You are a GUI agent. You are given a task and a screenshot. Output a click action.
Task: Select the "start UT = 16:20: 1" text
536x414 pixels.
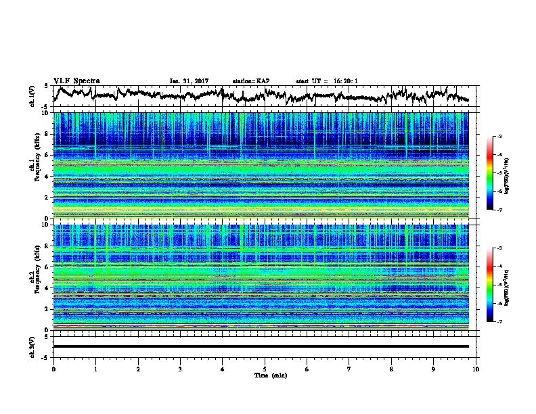click(327, 81)
